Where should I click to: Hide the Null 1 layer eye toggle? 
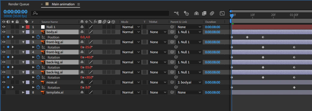coord(4,27)
